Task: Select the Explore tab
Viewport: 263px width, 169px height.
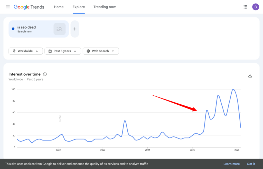Action: pyautogui.click(x=79, y=7)
